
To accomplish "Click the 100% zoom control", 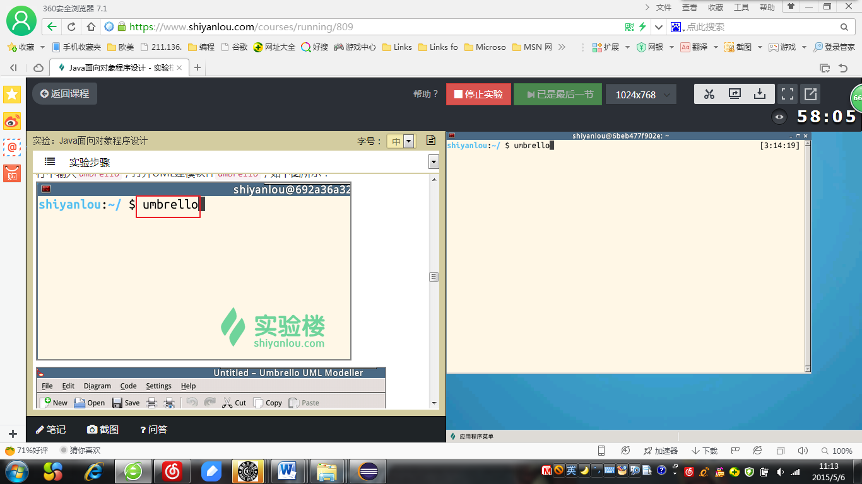I will (x=836, y=451).
